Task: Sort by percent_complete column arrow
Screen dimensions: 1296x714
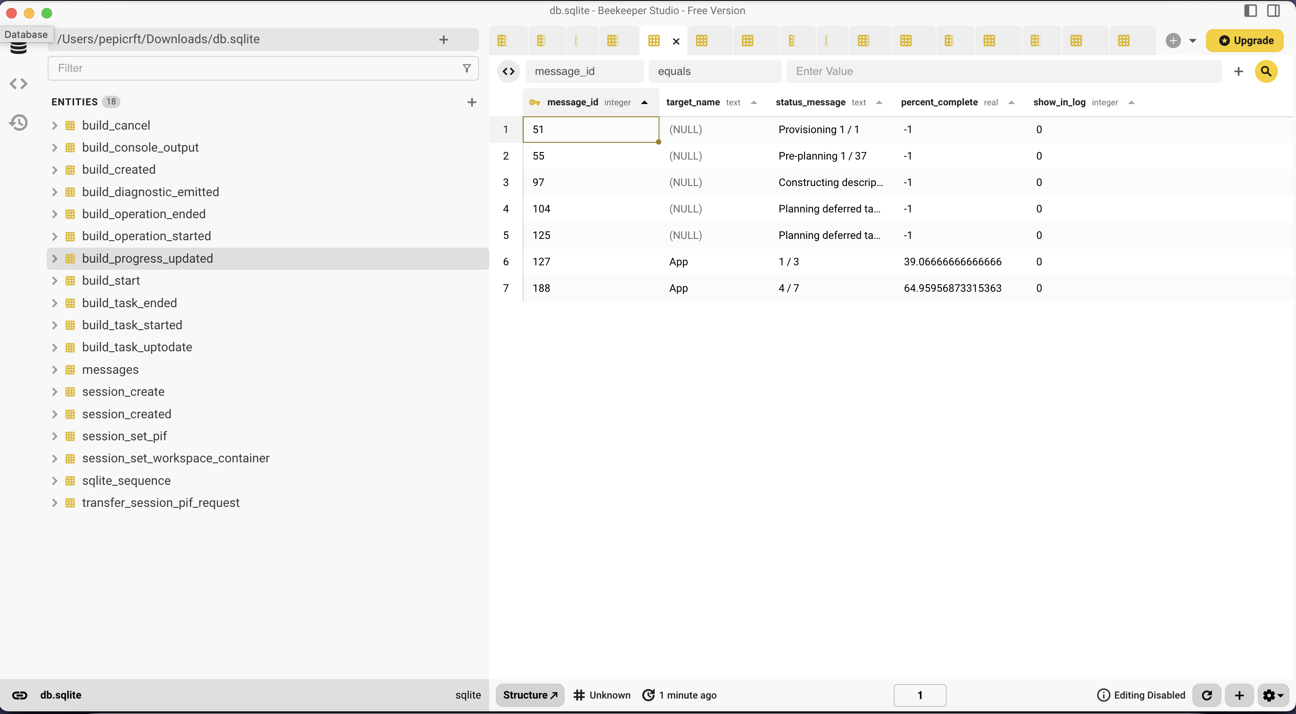Action: pyautogui.click(x=1011, y=103)
